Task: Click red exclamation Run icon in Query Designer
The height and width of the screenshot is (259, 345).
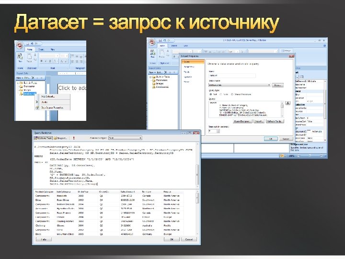Action: pyautogui.click(x=74, y=138)
